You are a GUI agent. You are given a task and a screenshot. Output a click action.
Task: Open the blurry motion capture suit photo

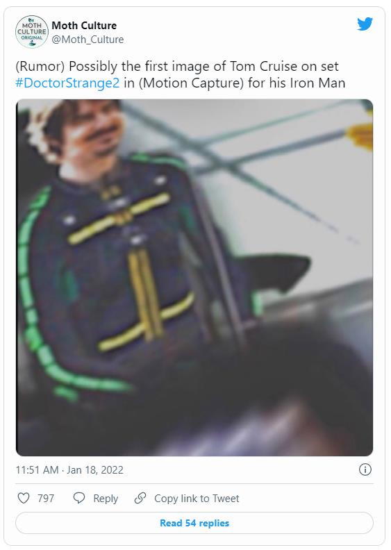click(194, 278)
